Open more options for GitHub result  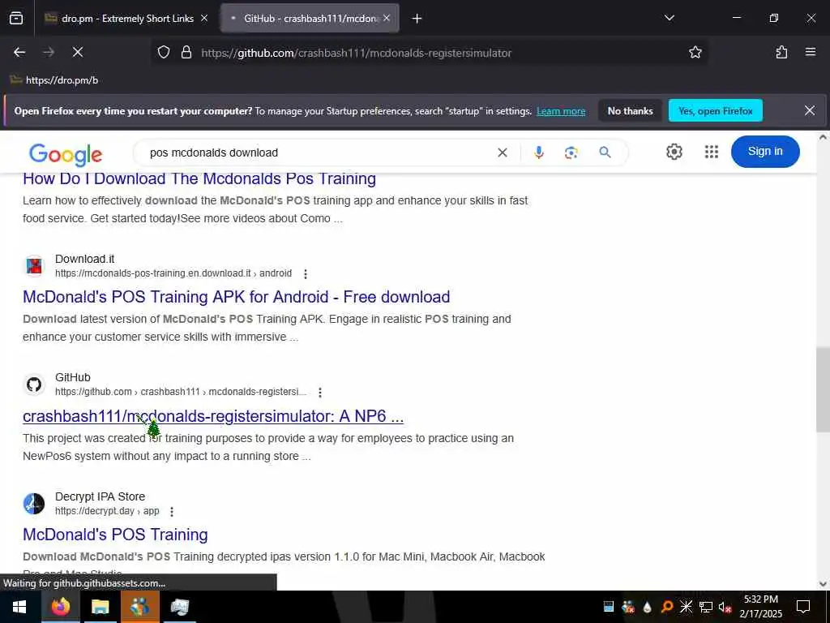click(319, 393)
